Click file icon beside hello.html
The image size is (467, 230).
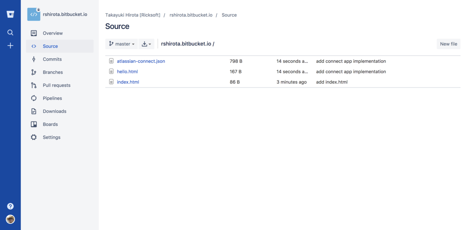click(111, 72)
